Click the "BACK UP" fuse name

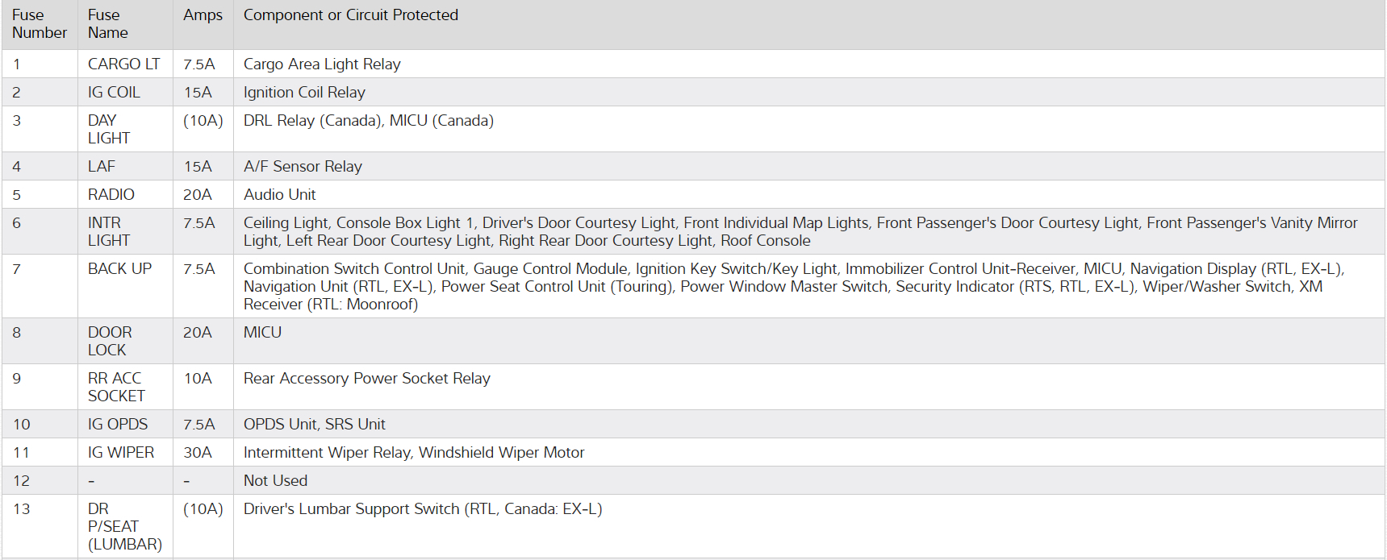pos(119,269)
